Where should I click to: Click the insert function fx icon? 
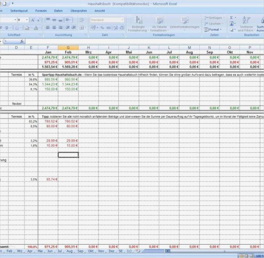click(22, 41)
